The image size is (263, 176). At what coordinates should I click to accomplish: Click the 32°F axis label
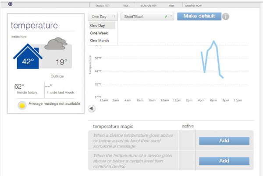(x=98, y=84)
